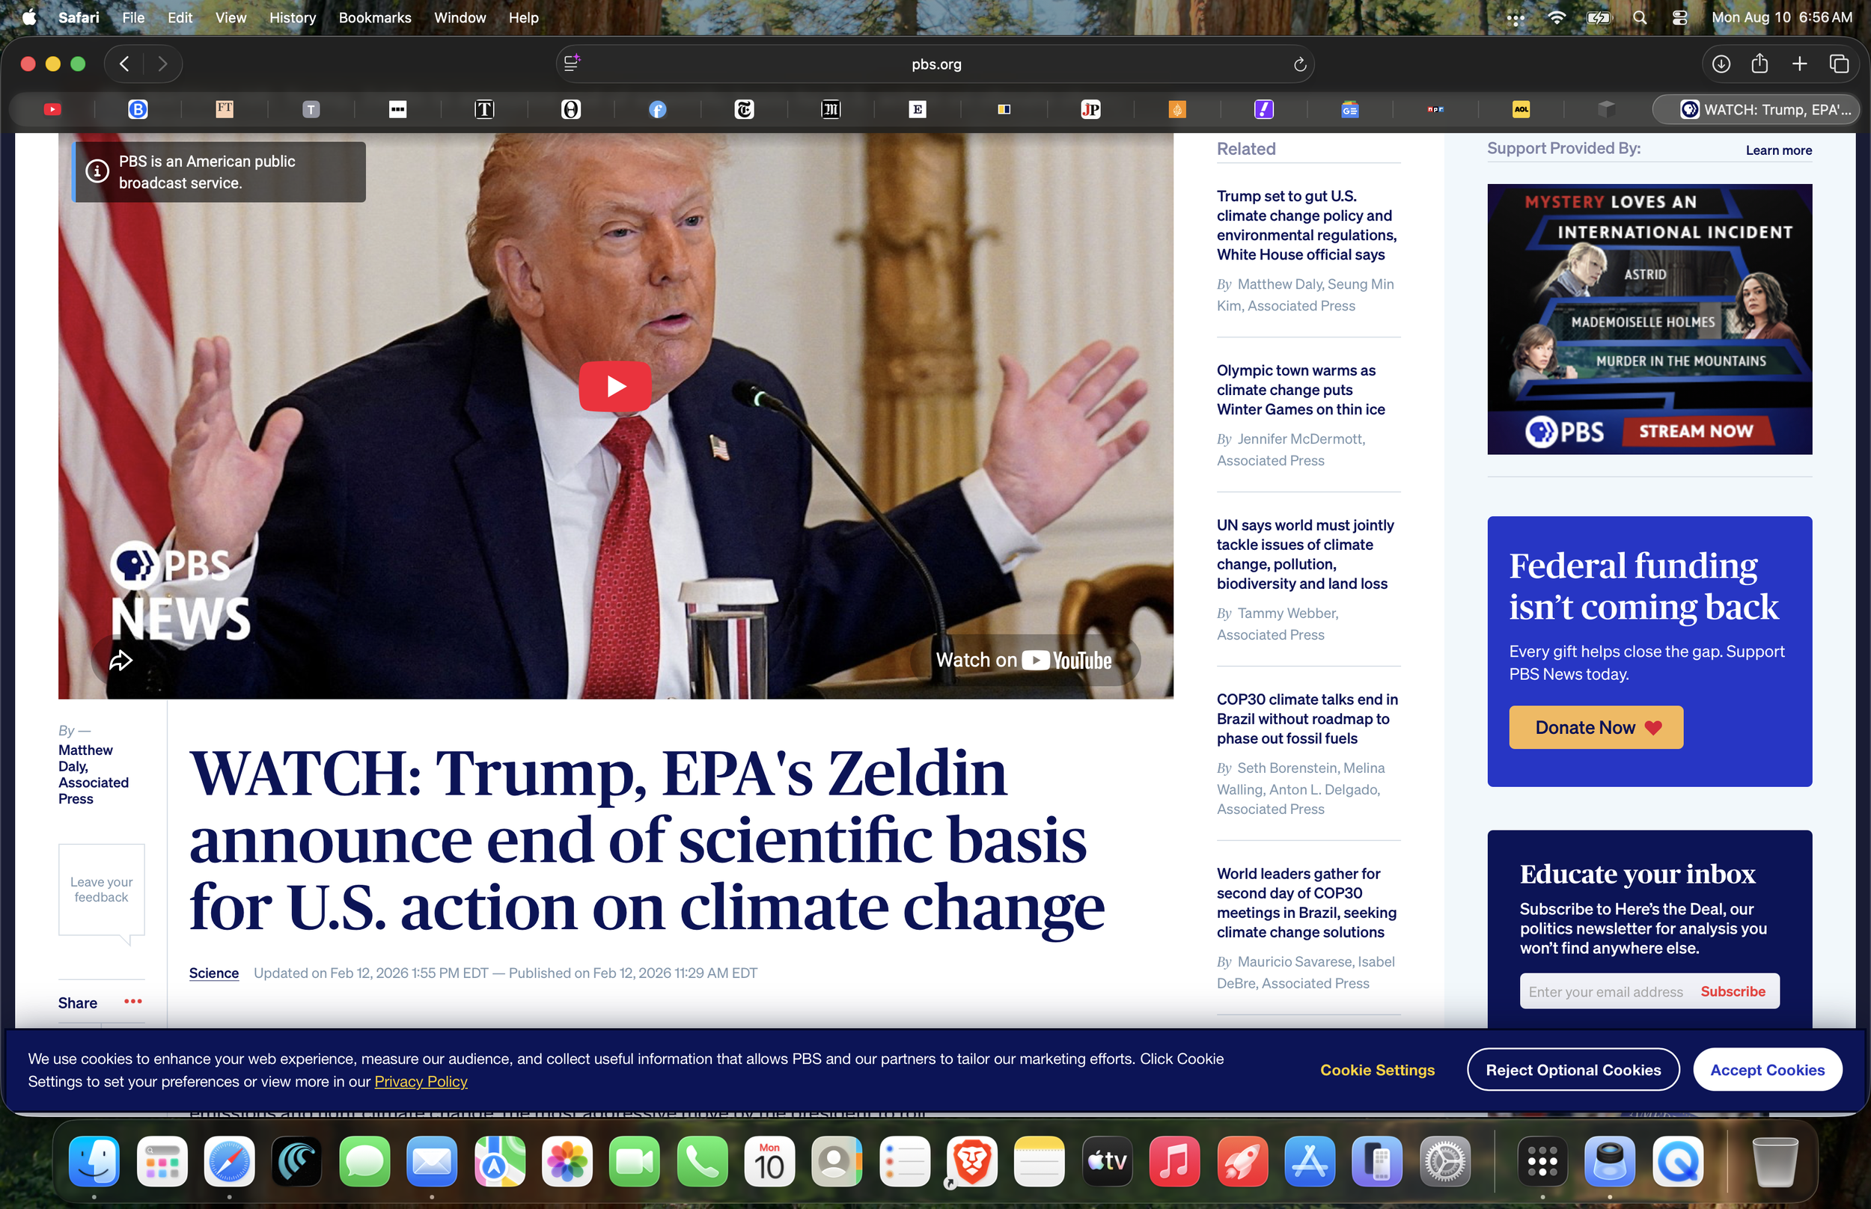Open the File menu
Image resolution: width=1871 pixels, height=1209 pixels.
[x=133, y=17]
